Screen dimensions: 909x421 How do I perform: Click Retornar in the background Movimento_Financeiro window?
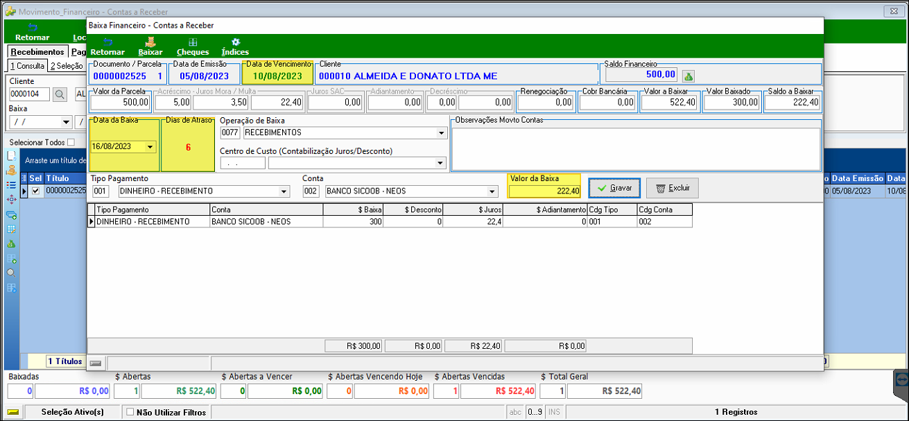[x=33, y=33]
